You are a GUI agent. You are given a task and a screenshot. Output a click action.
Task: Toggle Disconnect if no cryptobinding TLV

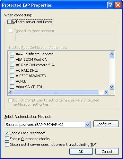7,145
